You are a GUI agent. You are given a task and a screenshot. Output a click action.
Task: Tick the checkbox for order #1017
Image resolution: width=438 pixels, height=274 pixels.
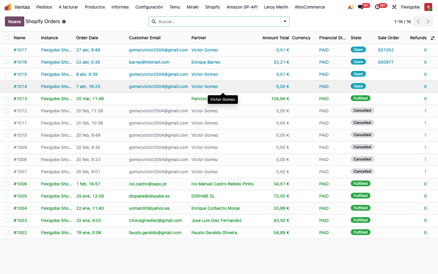tap(7, 50)
